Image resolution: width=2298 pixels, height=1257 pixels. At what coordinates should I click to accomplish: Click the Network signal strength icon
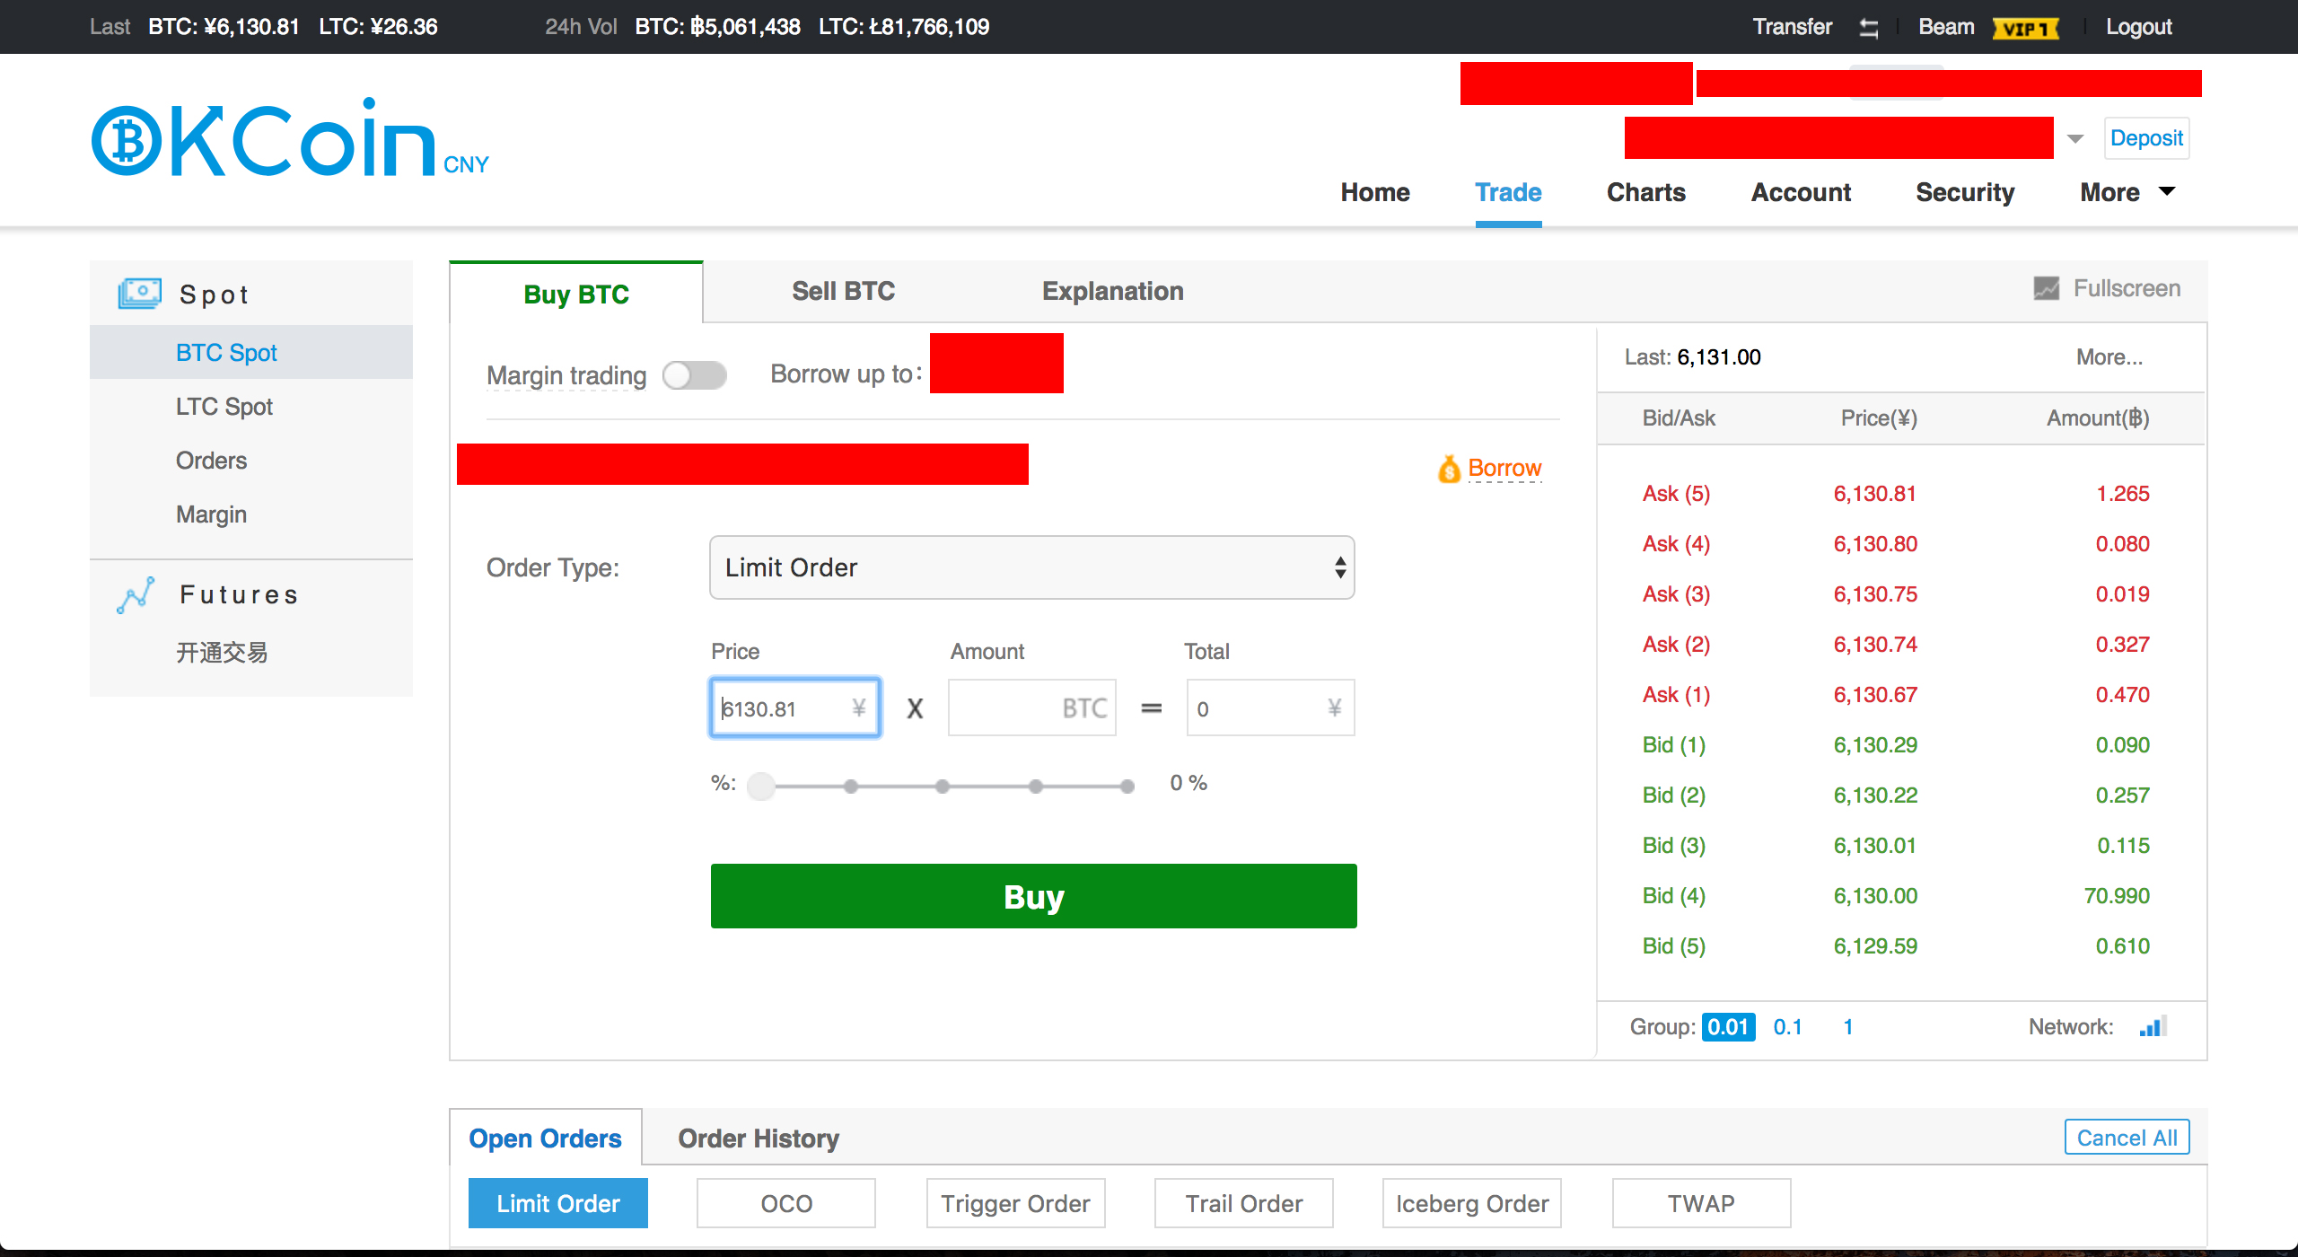pos(2153,1026)
